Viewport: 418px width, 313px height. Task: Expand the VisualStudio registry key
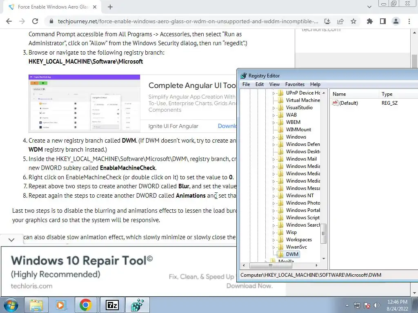coord(273,108)
